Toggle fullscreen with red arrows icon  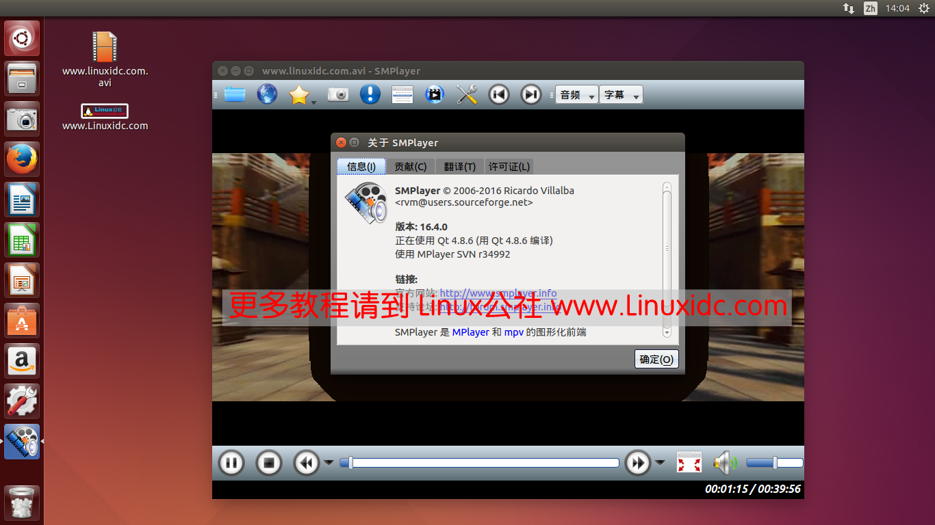pos(689,463)
